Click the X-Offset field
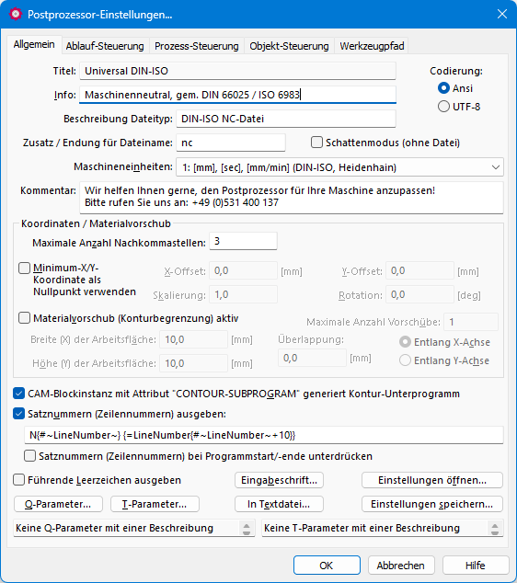 pos(243,270)
